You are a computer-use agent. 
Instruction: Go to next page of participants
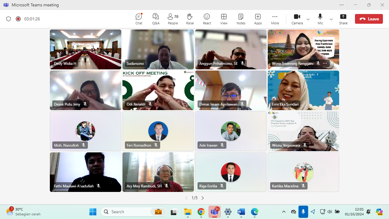click(203, 198)
